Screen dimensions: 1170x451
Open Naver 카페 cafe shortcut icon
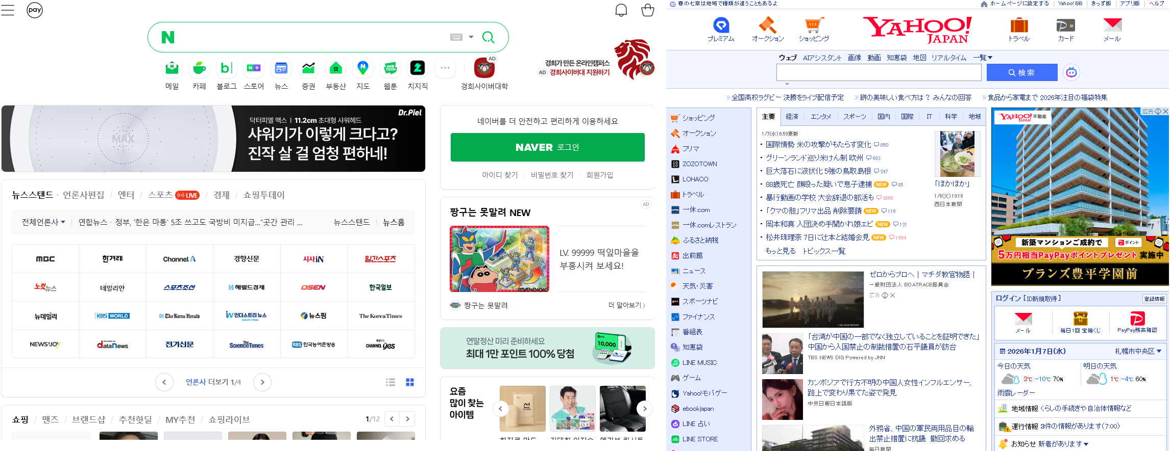(x=199, y=68)
